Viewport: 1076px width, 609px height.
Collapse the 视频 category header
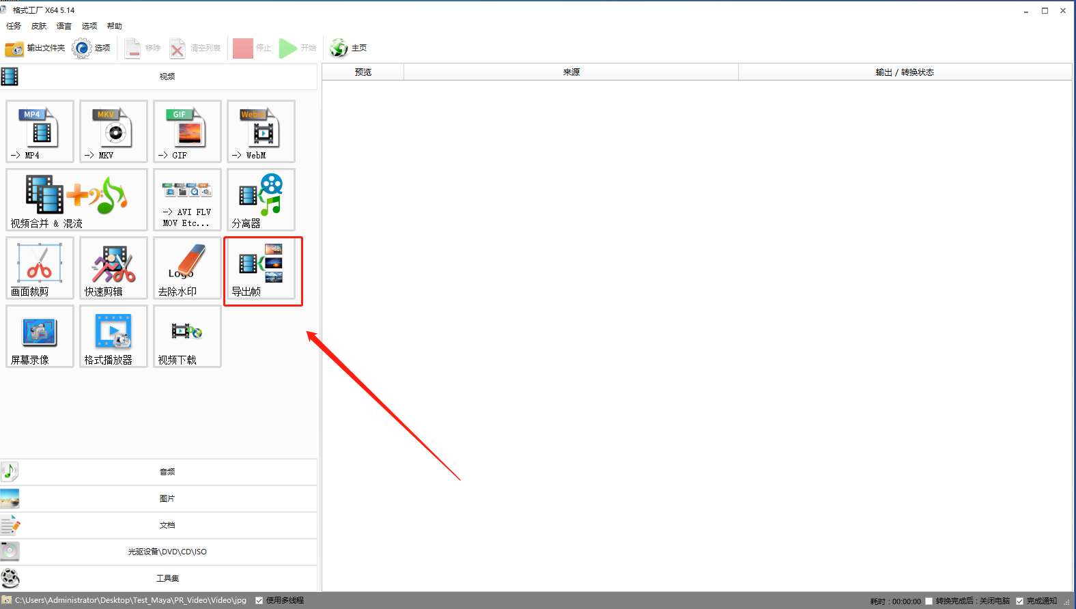pyautogui.click(x=158, y=76)
